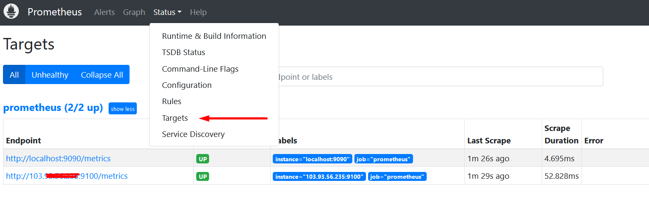Viewport: 649px width, 221px height.
Task: Choose Command-Line Flags menu entry
Action: click(200, 69)
